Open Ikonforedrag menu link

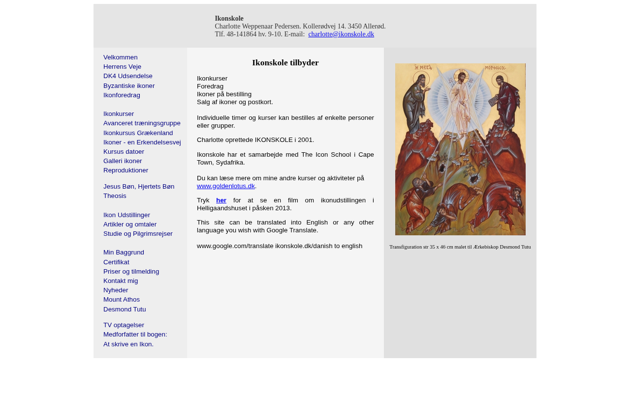pyautogui.click(x=122, y=95)
